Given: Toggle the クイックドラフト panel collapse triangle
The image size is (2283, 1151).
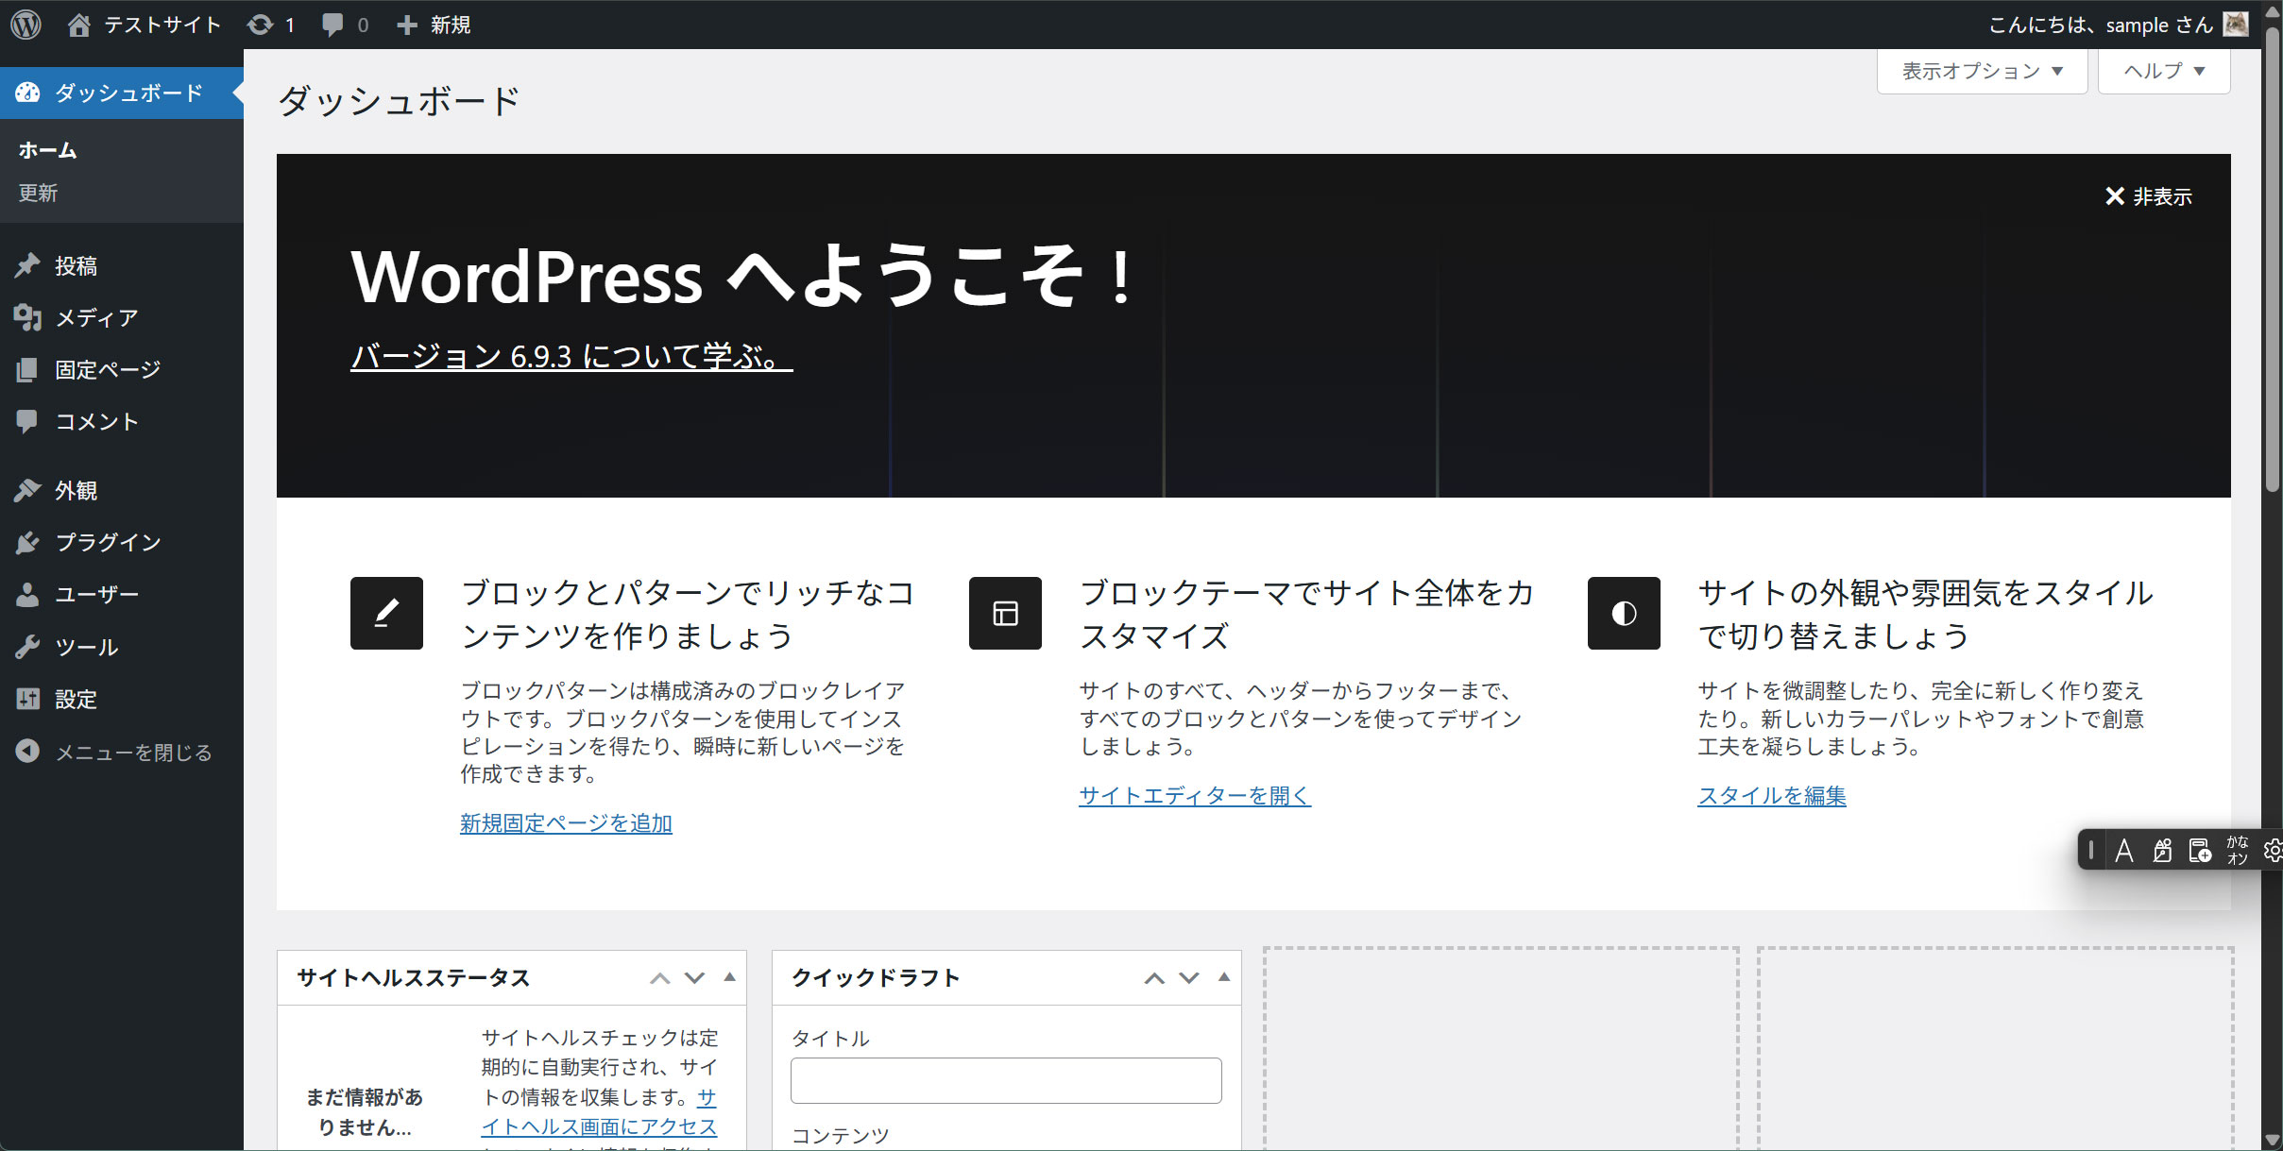Looking at the screenshot, I should 1224,977.
